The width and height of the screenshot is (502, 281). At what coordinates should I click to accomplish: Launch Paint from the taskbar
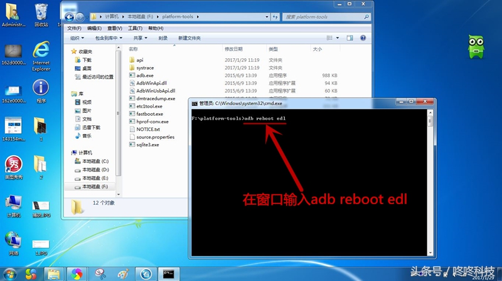click(123, 273)
